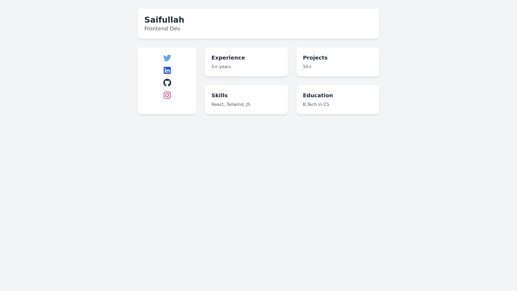Click the Education heading
This screenshot has width=517, height=291.
click(318, 95)
